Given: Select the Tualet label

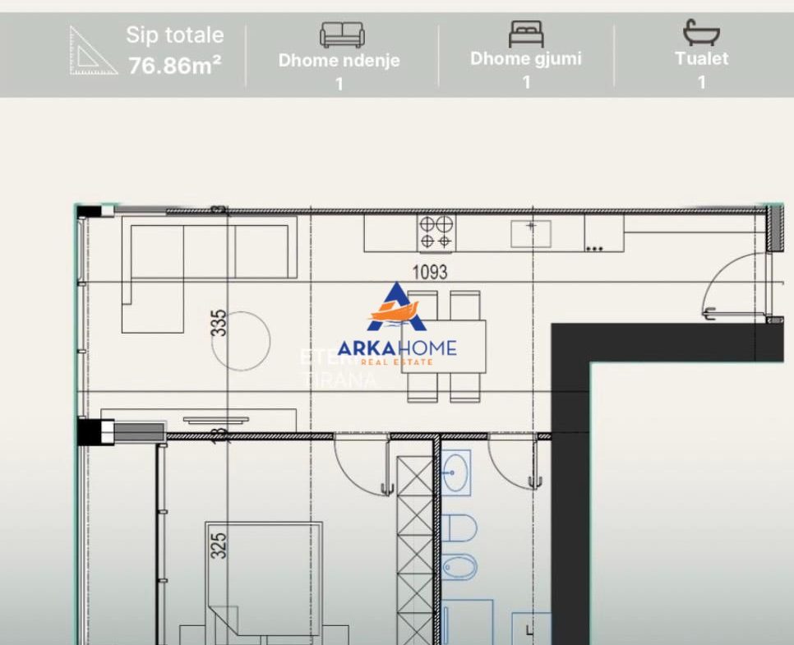Looking at the screenshot, I should 701,59.
